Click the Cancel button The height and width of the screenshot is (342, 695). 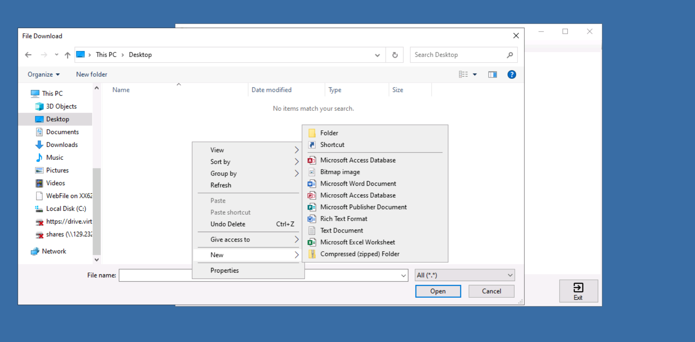[x=491, y=291]
